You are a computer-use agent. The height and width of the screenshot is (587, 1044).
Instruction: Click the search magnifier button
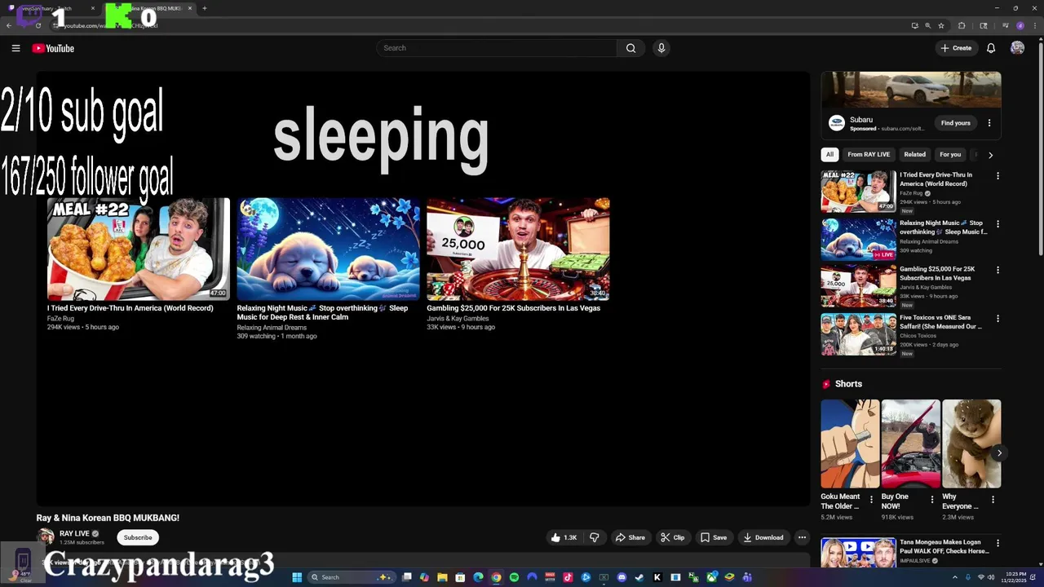pos(630,48)
